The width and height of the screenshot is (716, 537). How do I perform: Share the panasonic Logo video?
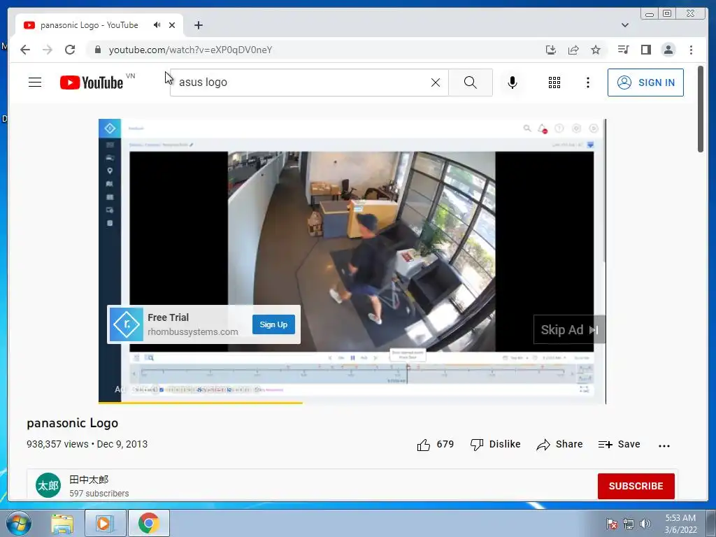[560, 444]
